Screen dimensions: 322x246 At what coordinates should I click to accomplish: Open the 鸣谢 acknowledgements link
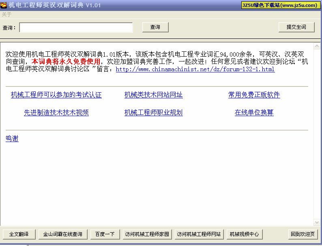[12, 139]
